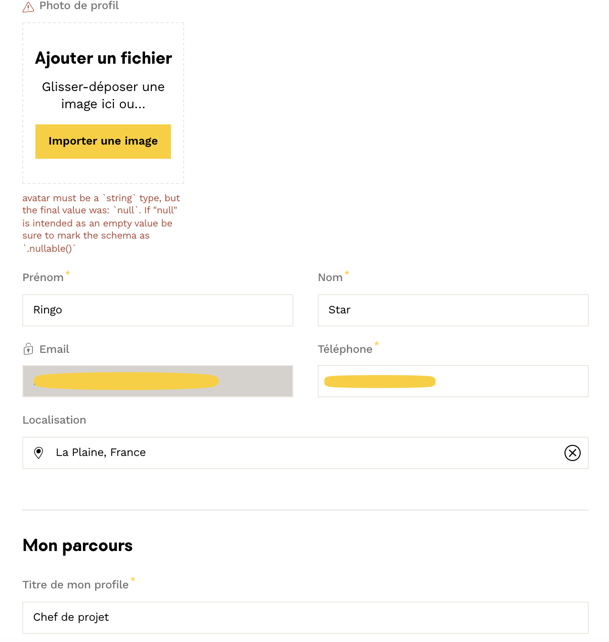Click the warning icon beside Photo de profil
Viewport: 609px width, 642px height.
click(x=29, y=7)
